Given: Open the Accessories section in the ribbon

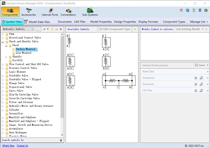Looking at the screenshot, I should tap(29, 12).
